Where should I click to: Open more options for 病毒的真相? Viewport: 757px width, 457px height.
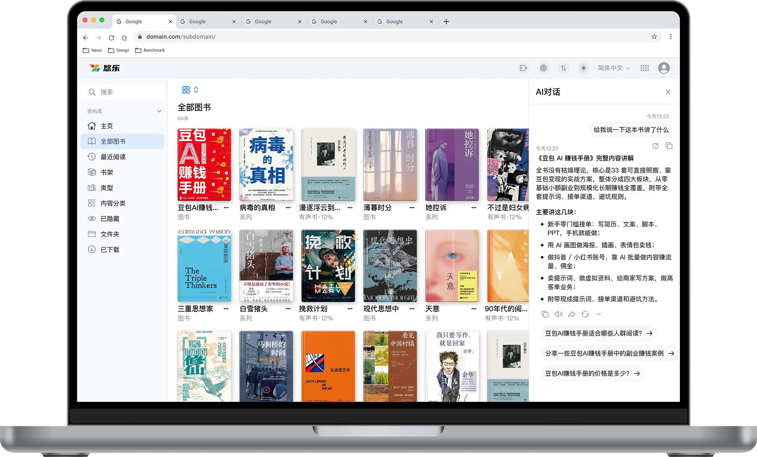(288, 208)
